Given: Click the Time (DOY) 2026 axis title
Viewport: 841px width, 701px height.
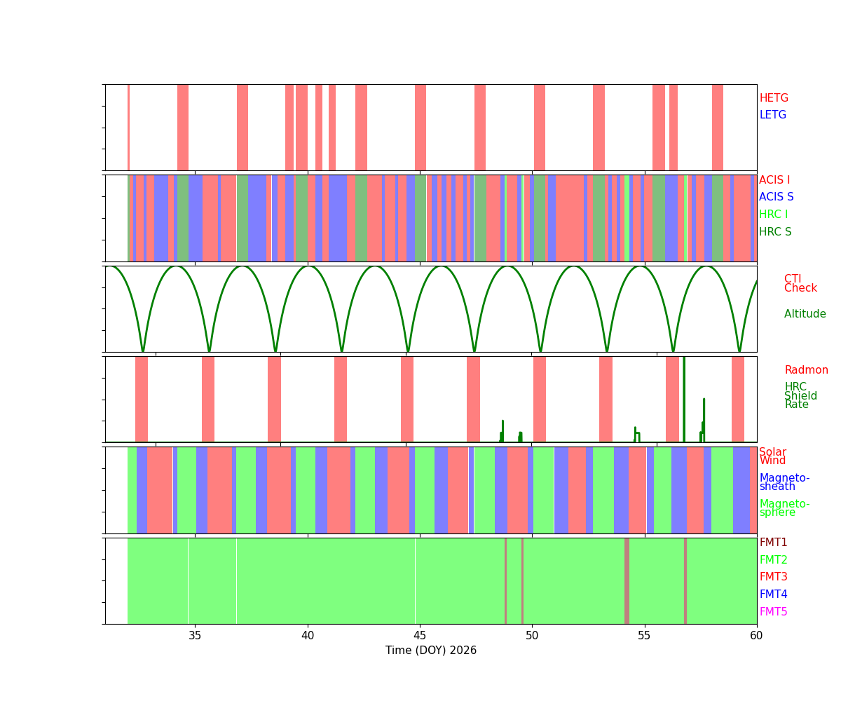Looking at the screenshot, I should [x=430, y=651].
